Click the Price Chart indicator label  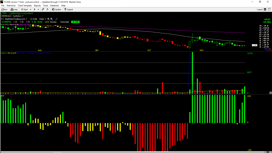click(x=5, y=25)
